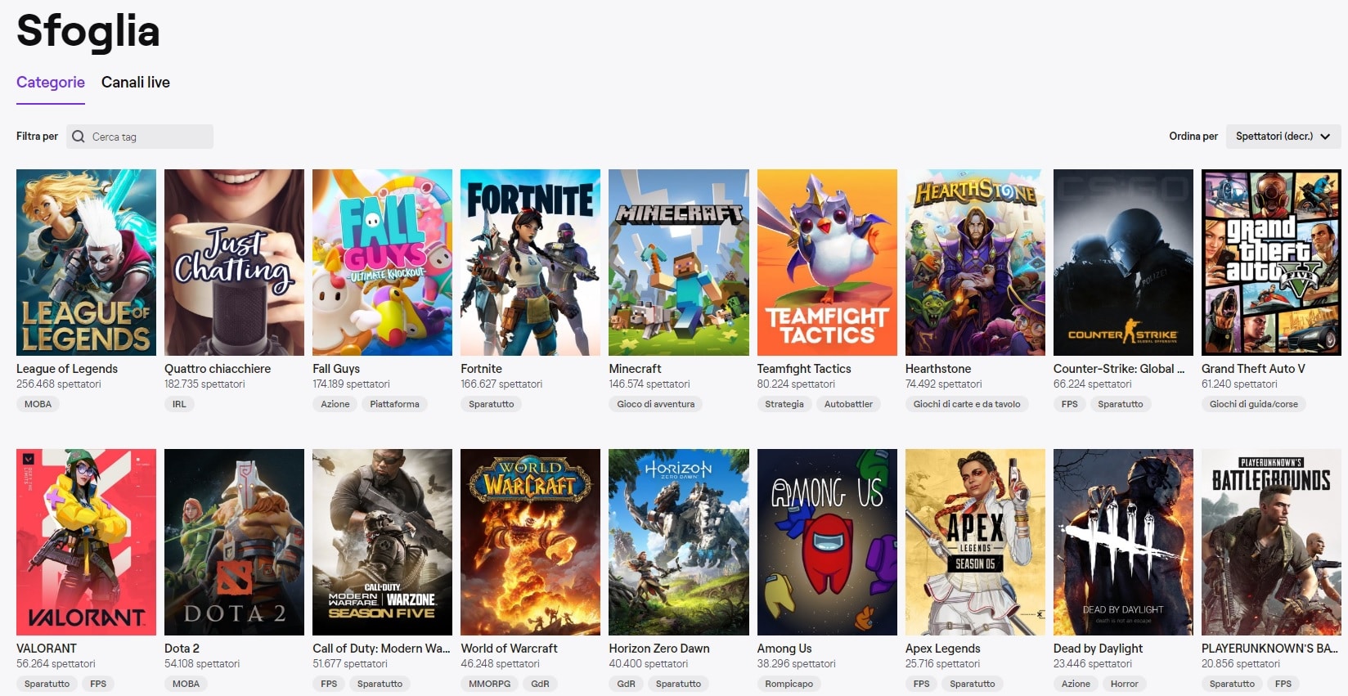Select the Piattaforma tag

(394, 404)
